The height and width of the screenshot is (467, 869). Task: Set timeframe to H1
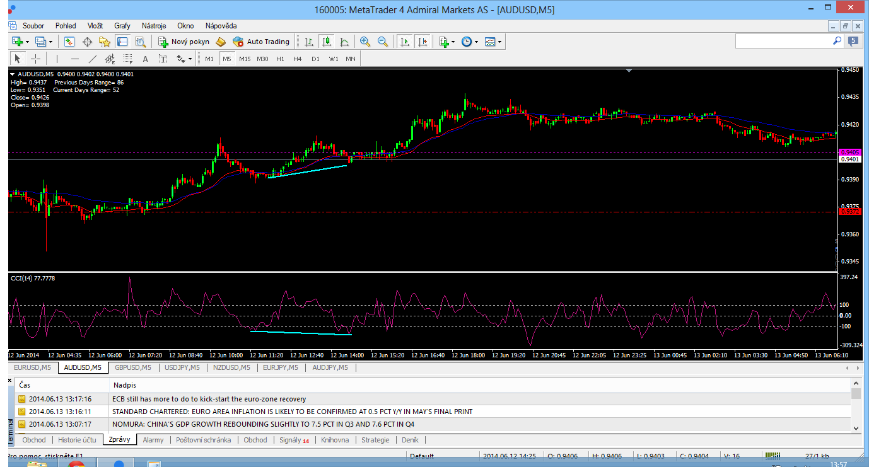coord(280,59)
